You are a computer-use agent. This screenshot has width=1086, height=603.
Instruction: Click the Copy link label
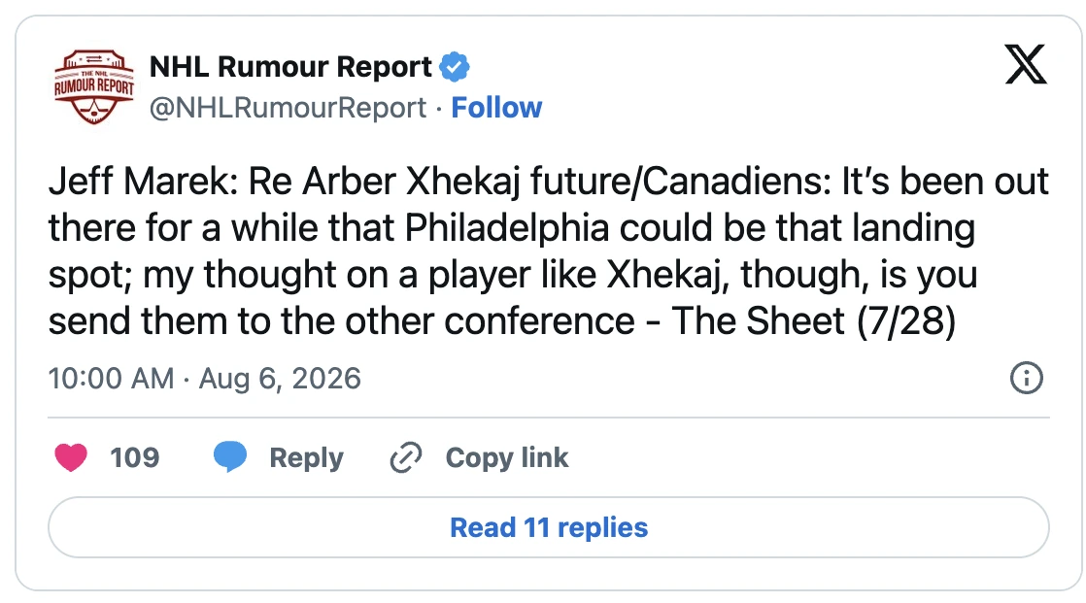tap(507, 457)
